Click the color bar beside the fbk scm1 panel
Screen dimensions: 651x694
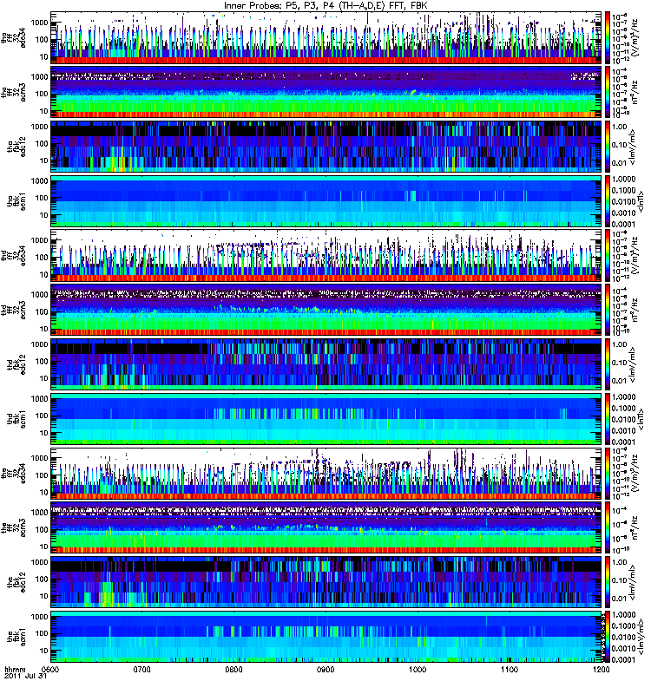(608, 637)
